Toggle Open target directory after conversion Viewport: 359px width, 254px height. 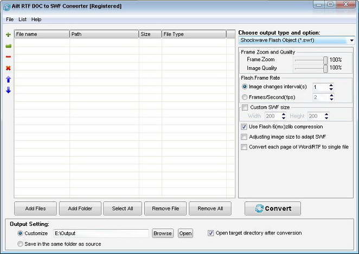point(210,233)
